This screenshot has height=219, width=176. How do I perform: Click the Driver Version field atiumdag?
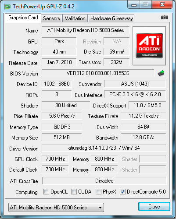[104, 148]
